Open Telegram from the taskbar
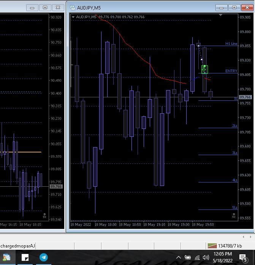Image resolution: width=255 pixels, height=265 pixels. click(44, 257)
